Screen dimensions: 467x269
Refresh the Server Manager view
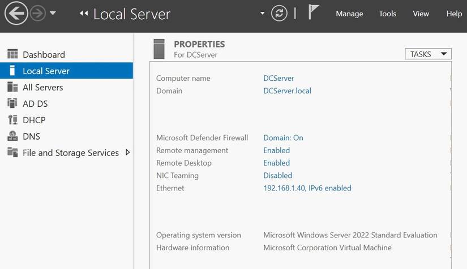[x=279, y=13]
